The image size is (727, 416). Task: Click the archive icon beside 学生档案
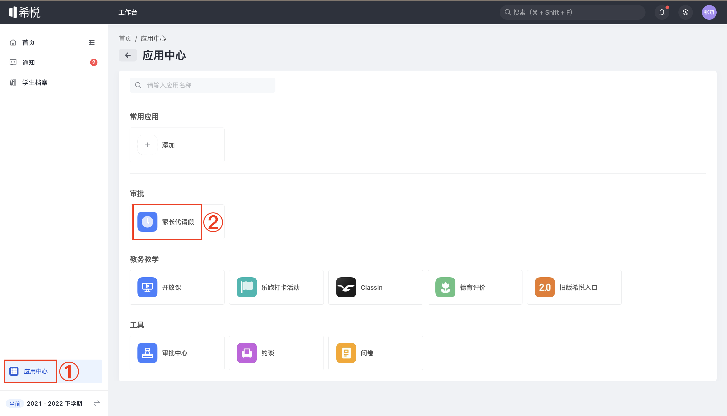[13, 82]
